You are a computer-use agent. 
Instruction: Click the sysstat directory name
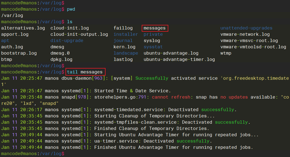pos(153,47)
